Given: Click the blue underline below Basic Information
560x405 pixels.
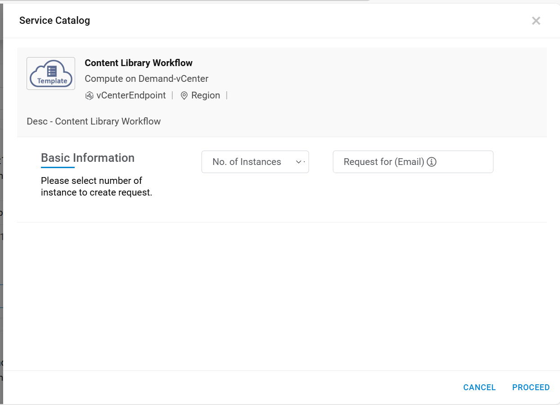Looking at the screenshot, I should coord(58,168).
